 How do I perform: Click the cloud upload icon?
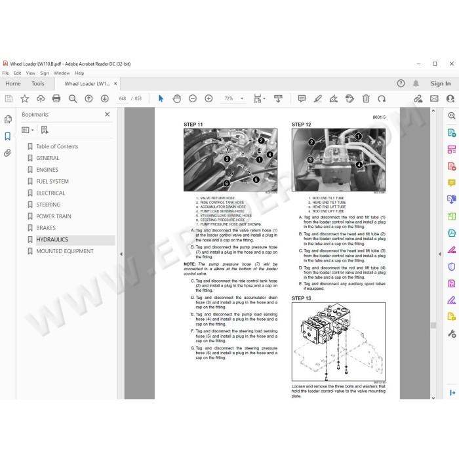41,98
